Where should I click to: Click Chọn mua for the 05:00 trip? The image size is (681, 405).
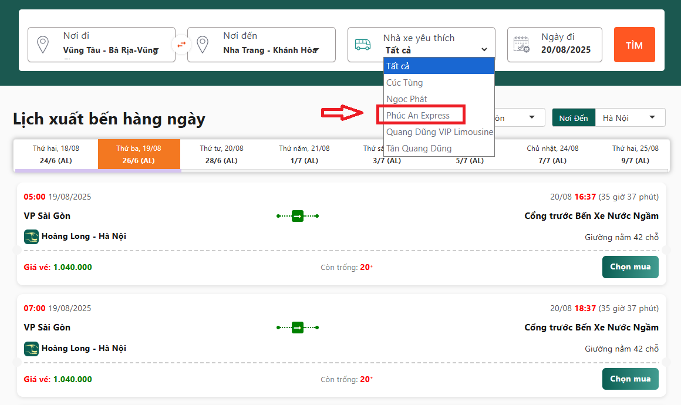tap(630, 267)
